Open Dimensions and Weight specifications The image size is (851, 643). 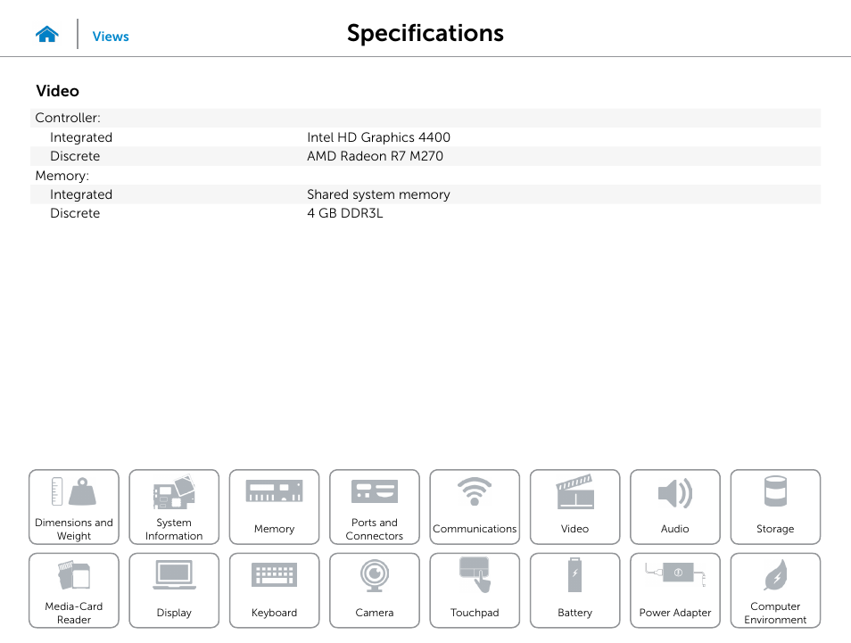[x=74, y=507]
